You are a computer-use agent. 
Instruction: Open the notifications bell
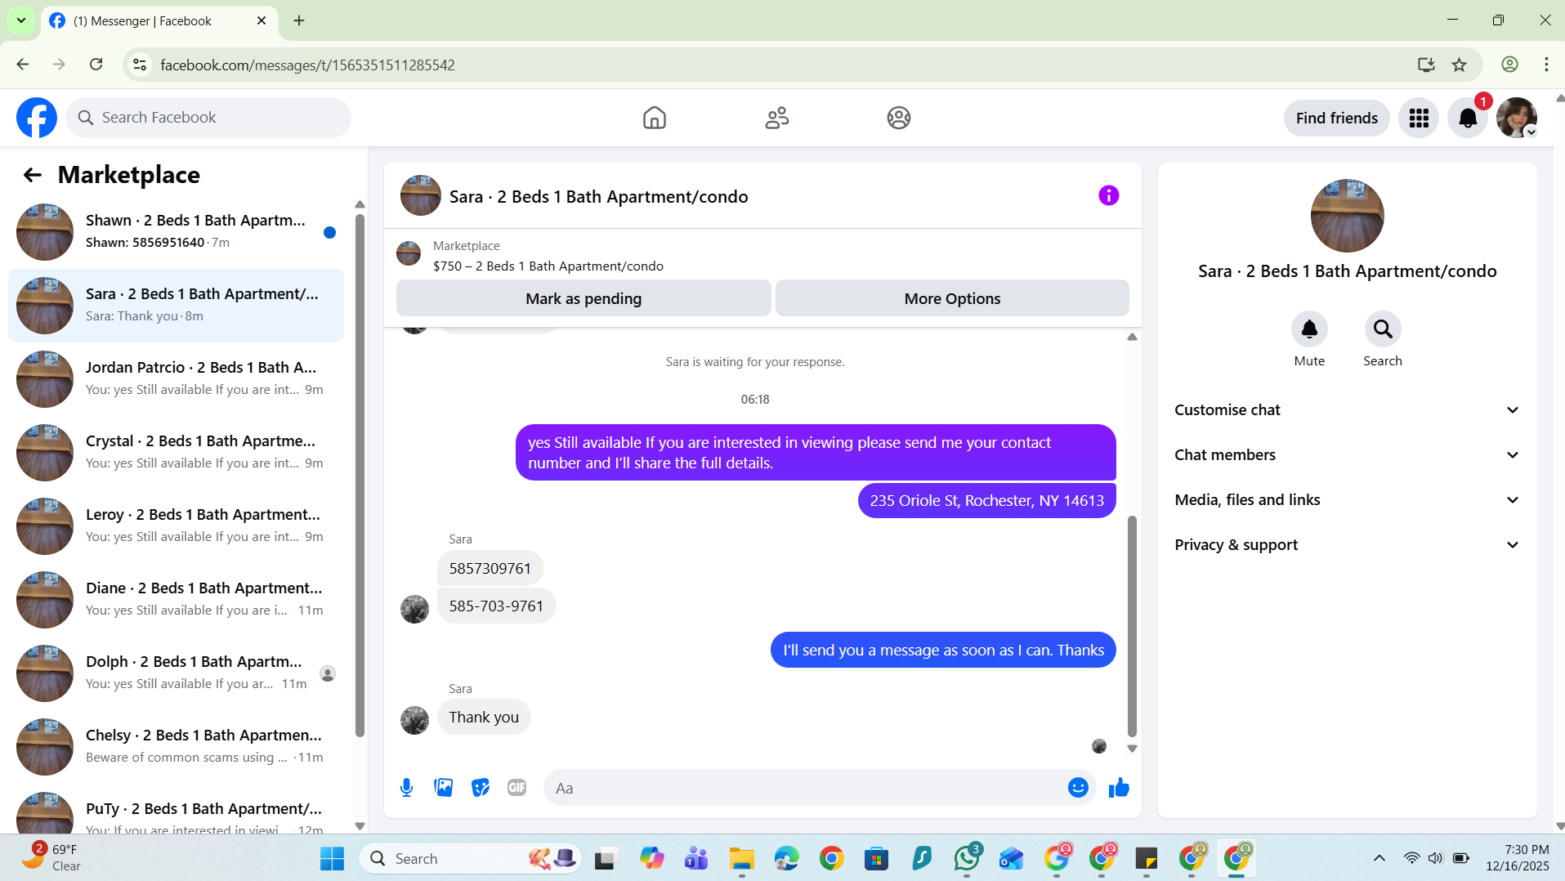1468,119
